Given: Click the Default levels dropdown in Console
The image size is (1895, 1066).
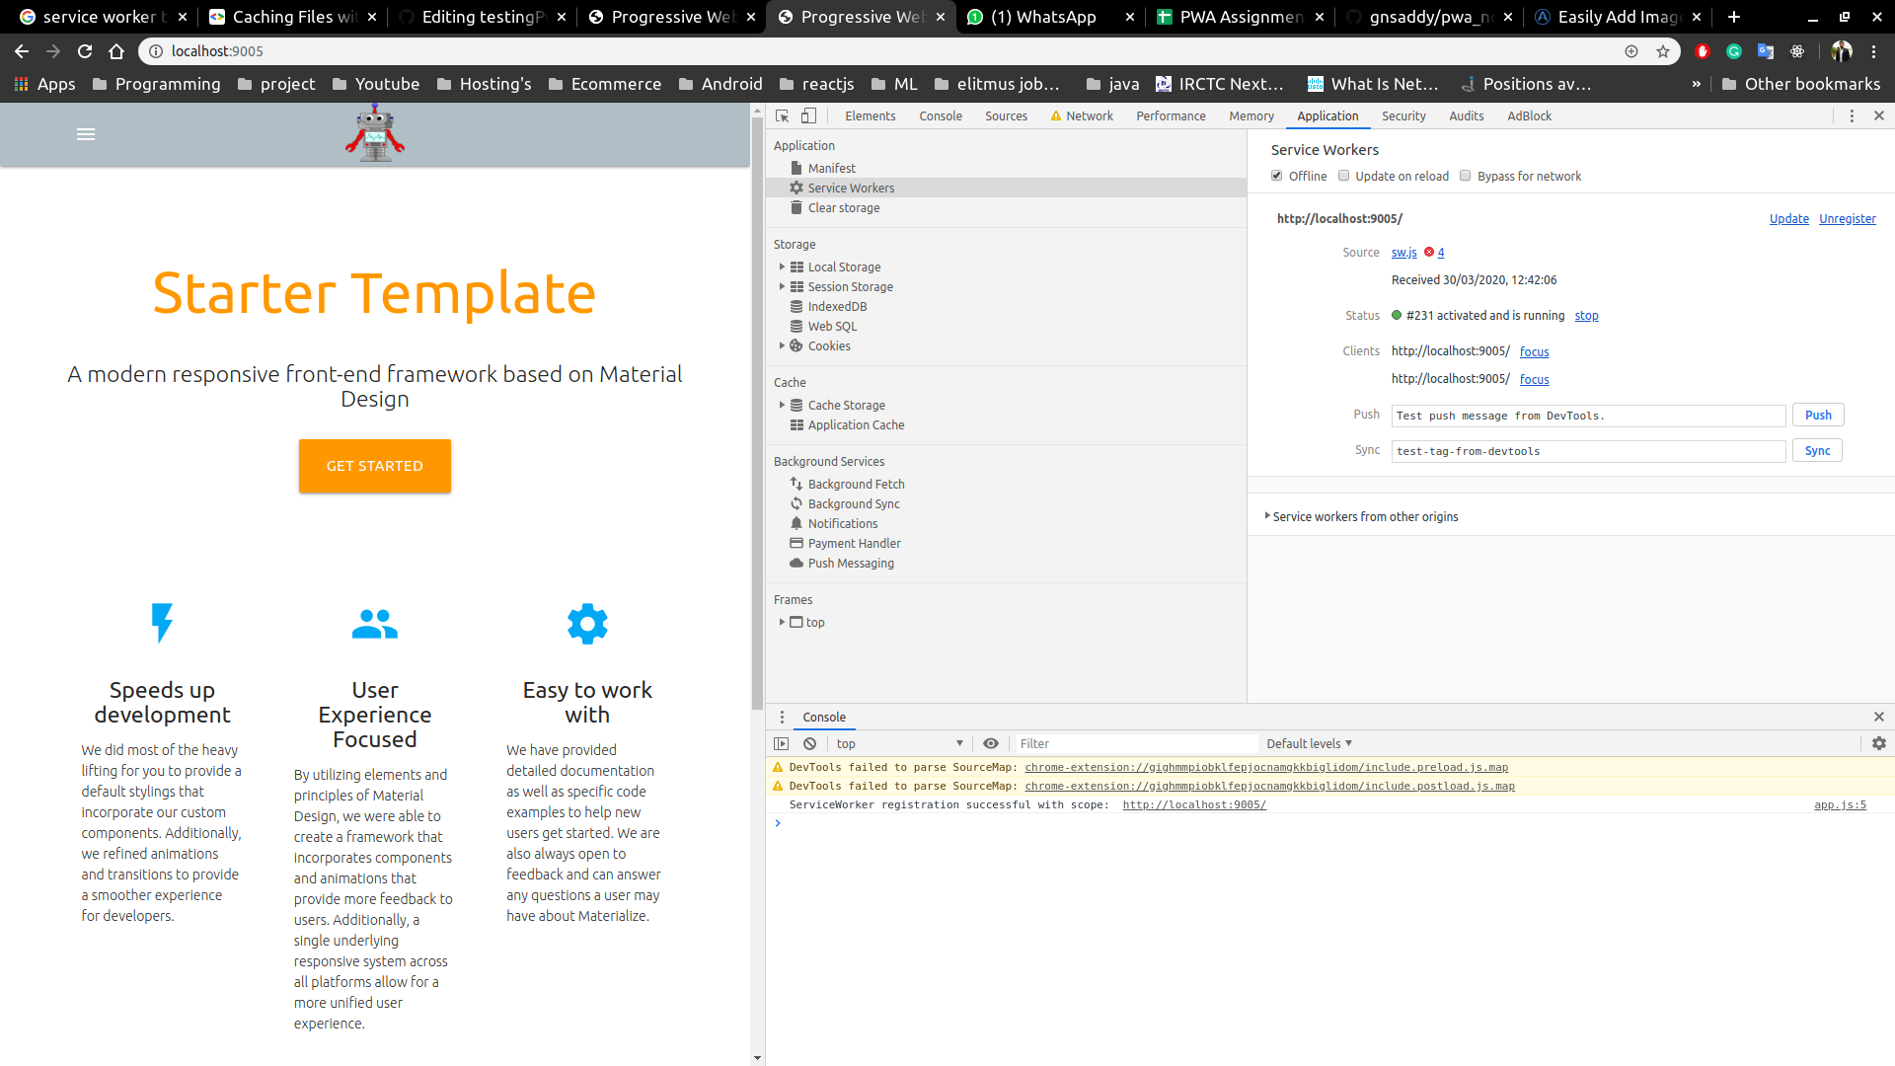Looking at the screenshot, I should [x=1310, y=742].
